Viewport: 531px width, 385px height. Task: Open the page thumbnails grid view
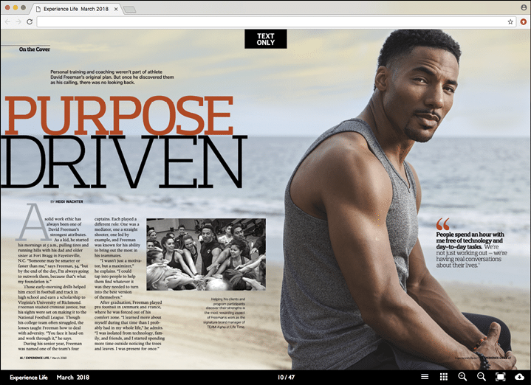(x=444, y=377)
